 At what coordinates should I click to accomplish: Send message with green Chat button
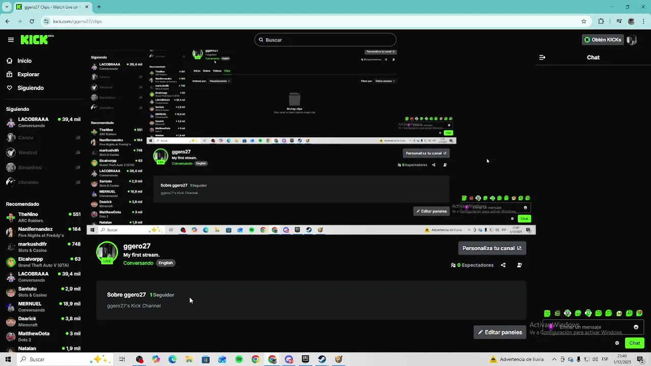pos(634,343)
